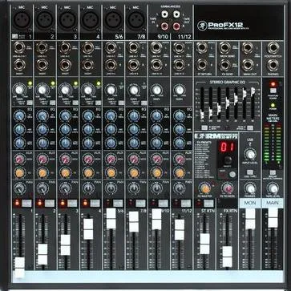The image size is (291, 291).
Task: Click the Footswitch jack
Action: coord(273,48)
